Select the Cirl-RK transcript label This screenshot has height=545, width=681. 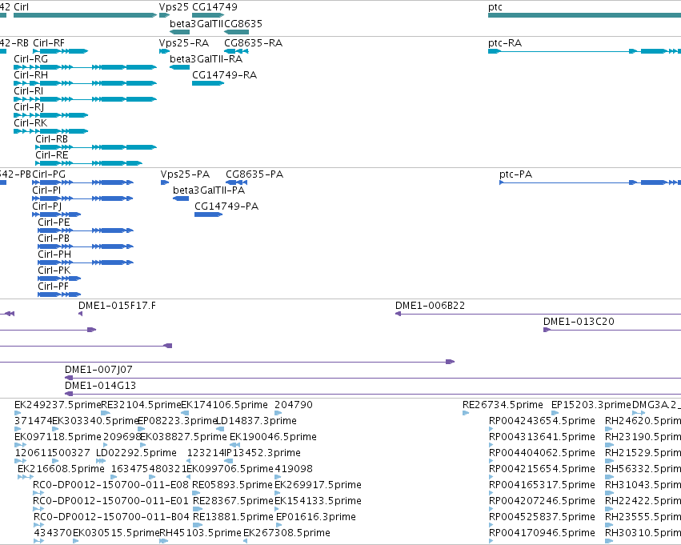(x=30, y=123)
